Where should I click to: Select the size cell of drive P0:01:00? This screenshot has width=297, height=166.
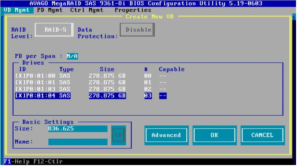coord(107,76)
